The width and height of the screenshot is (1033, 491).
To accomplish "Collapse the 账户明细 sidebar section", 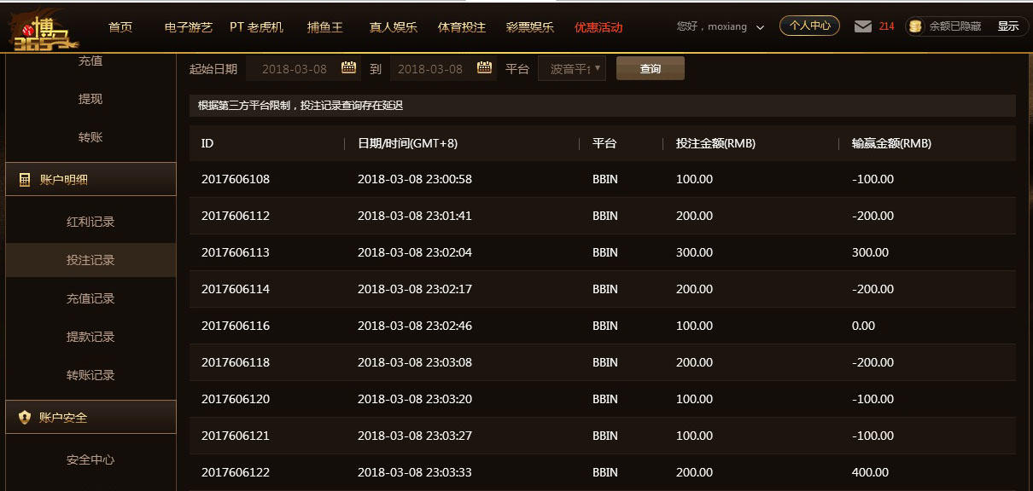I will [90, 179].
